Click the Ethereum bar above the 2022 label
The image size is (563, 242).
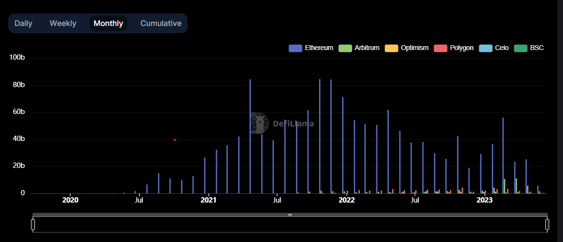click(x=343, y=145)
